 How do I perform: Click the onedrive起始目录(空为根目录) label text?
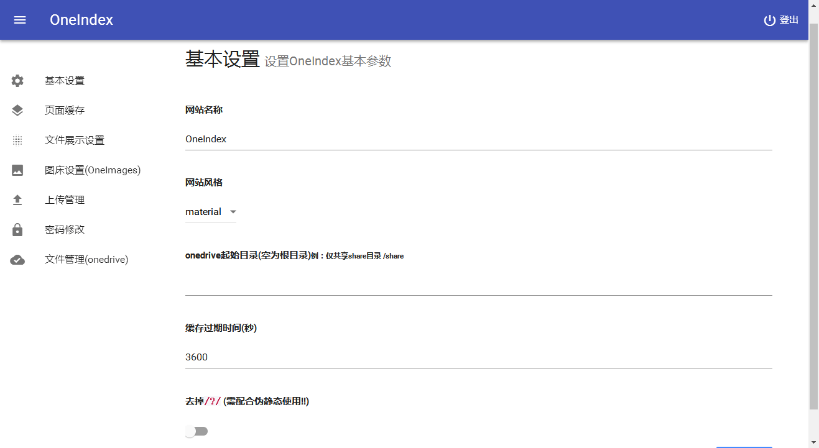coord(247,255)
